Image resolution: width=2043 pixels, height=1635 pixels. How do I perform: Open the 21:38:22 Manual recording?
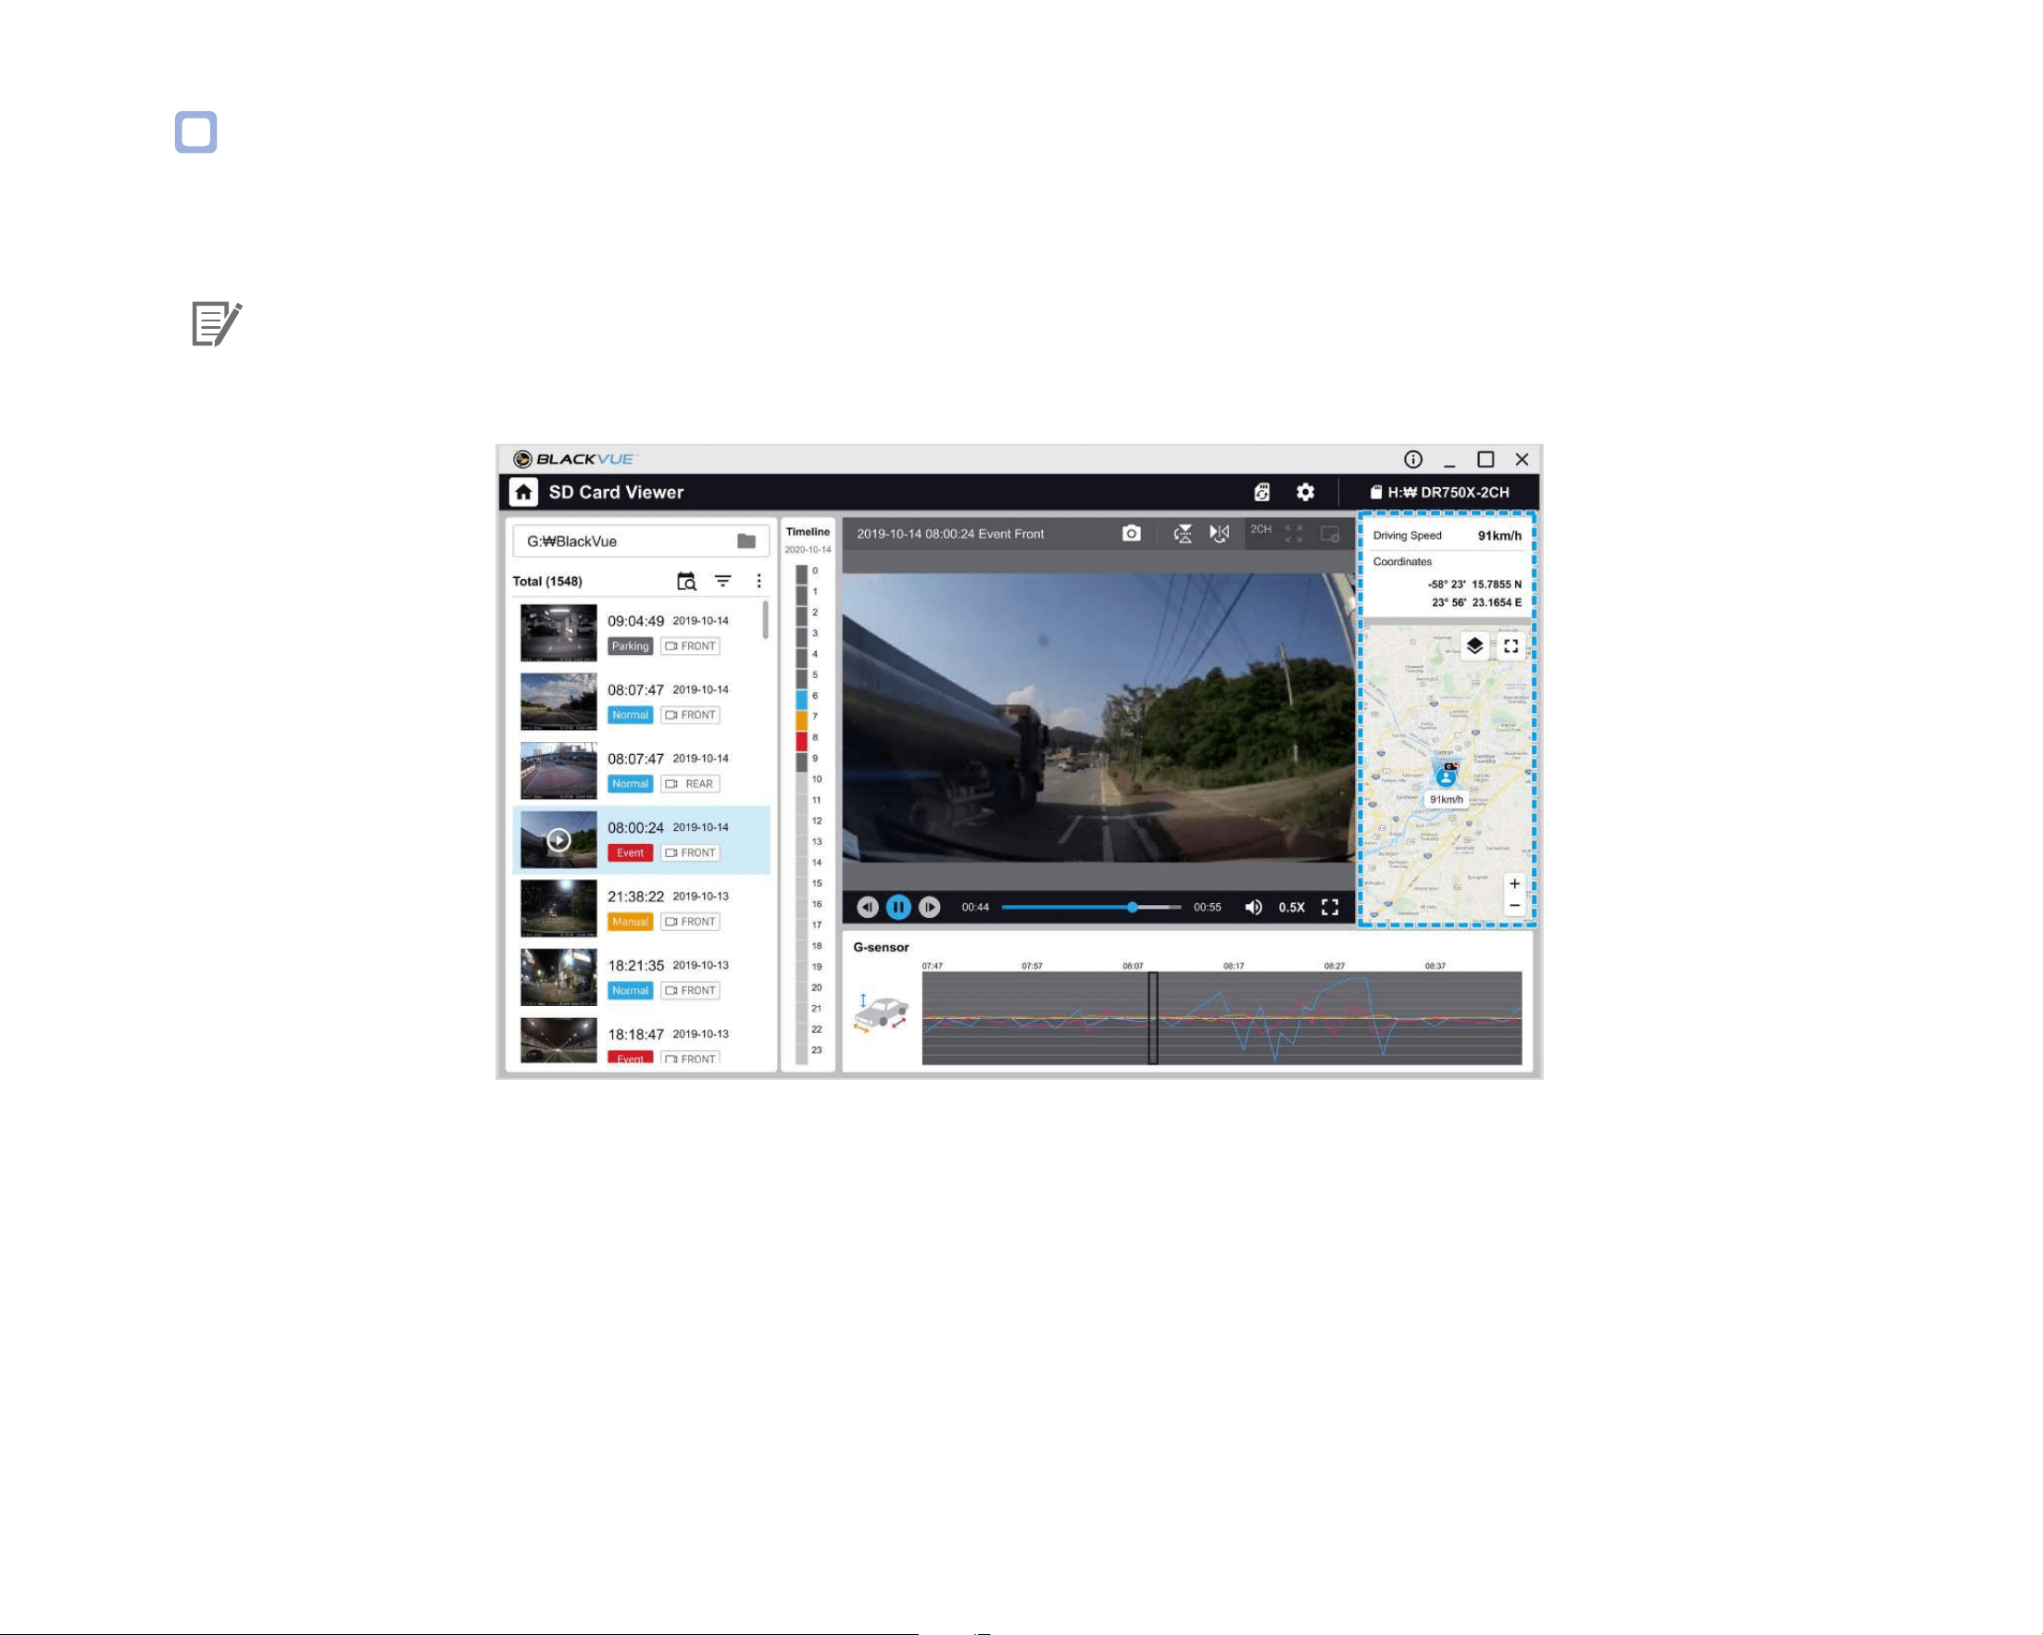(641, 909)
